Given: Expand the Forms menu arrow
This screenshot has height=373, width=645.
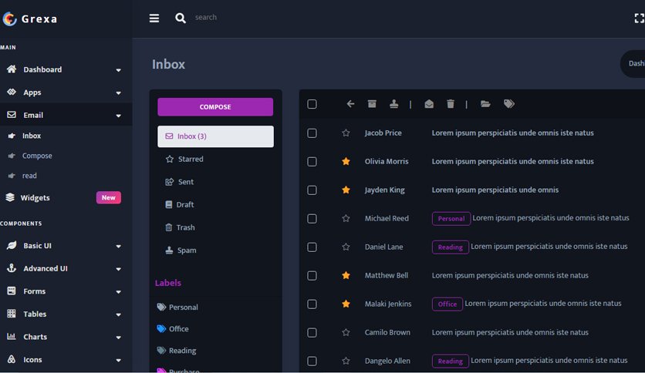Looking at the screenshot, I should (x=119, y=292).
